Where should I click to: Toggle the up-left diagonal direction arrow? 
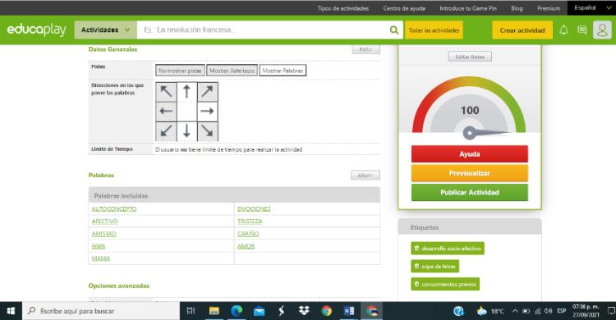pos(166,91)
